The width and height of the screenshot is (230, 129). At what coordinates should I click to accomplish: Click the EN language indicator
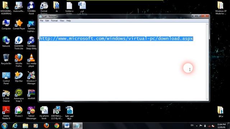pos(192,125)
